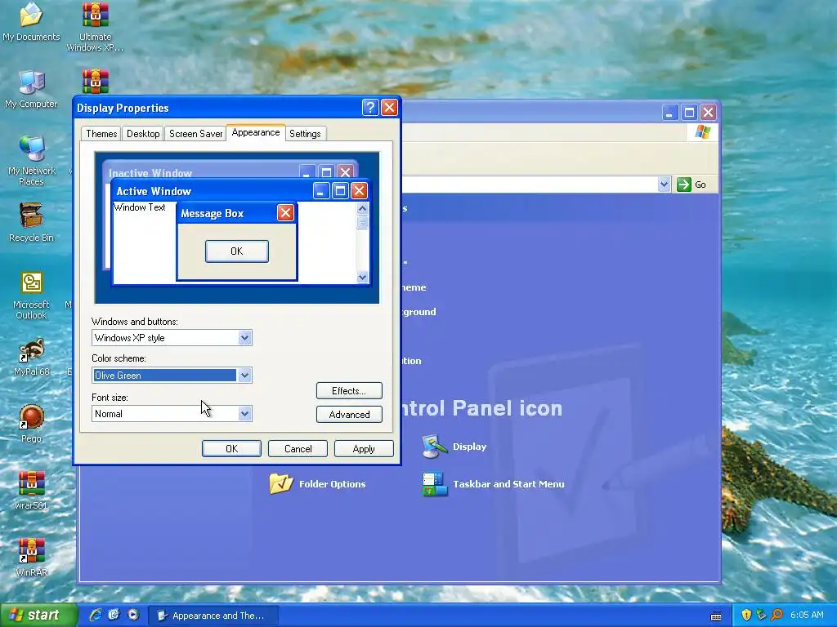Image resolution: width=837 pixels, height=627 pixels.
Task: Click the Outlook Express Quick Launch icon
Action: click(x=114, y=615)
